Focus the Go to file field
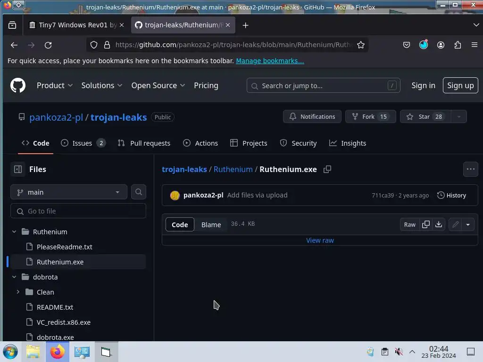This screenshot has height=362, width=483. click(x=78, y=211)
